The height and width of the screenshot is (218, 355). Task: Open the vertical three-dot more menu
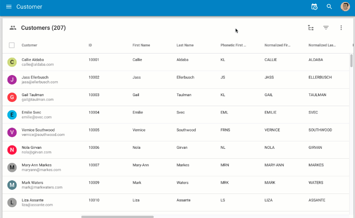[341, 28]
